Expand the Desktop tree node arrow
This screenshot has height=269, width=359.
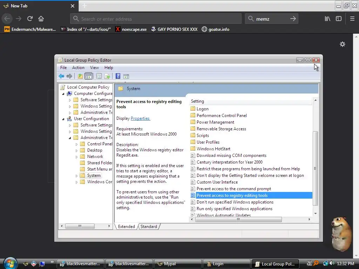[x=76, y=151]
